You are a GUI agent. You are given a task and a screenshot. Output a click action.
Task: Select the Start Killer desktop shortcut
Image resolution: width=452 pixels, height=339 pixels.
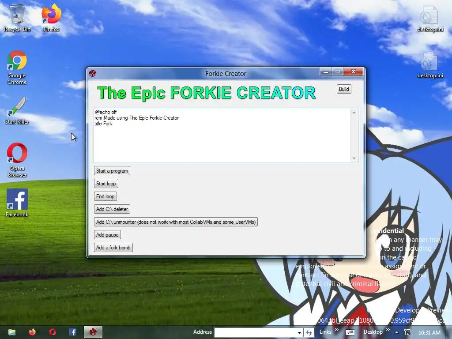[x=17, y=111]
